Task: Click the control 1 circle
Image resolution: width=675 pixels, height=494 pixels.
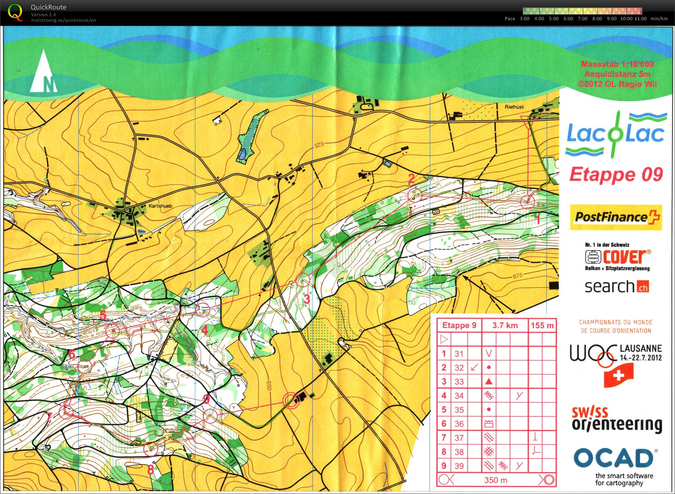Action: click(x=528, y=202)
